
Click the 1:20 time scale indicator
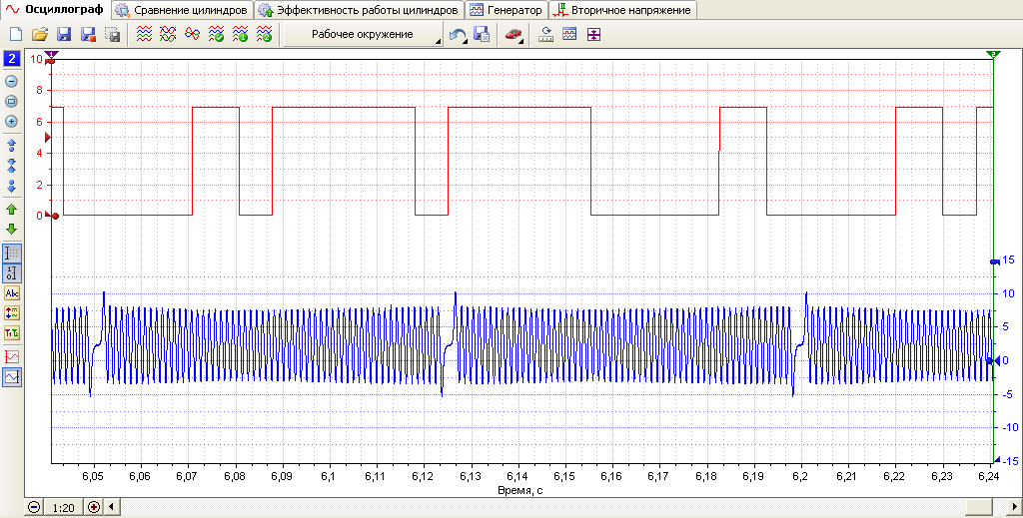[x=63, y=508]
